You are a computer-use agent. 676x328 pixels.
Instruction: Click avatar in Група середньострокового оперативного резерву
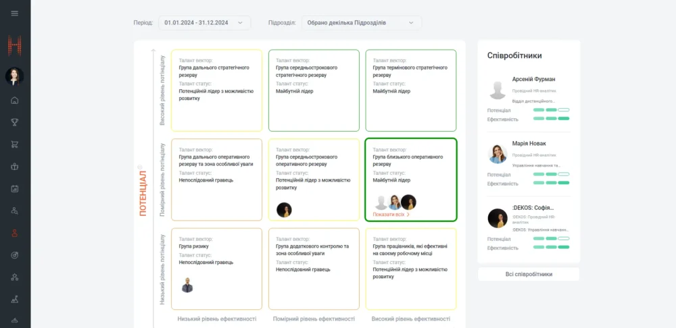click(x=284, y=210)
